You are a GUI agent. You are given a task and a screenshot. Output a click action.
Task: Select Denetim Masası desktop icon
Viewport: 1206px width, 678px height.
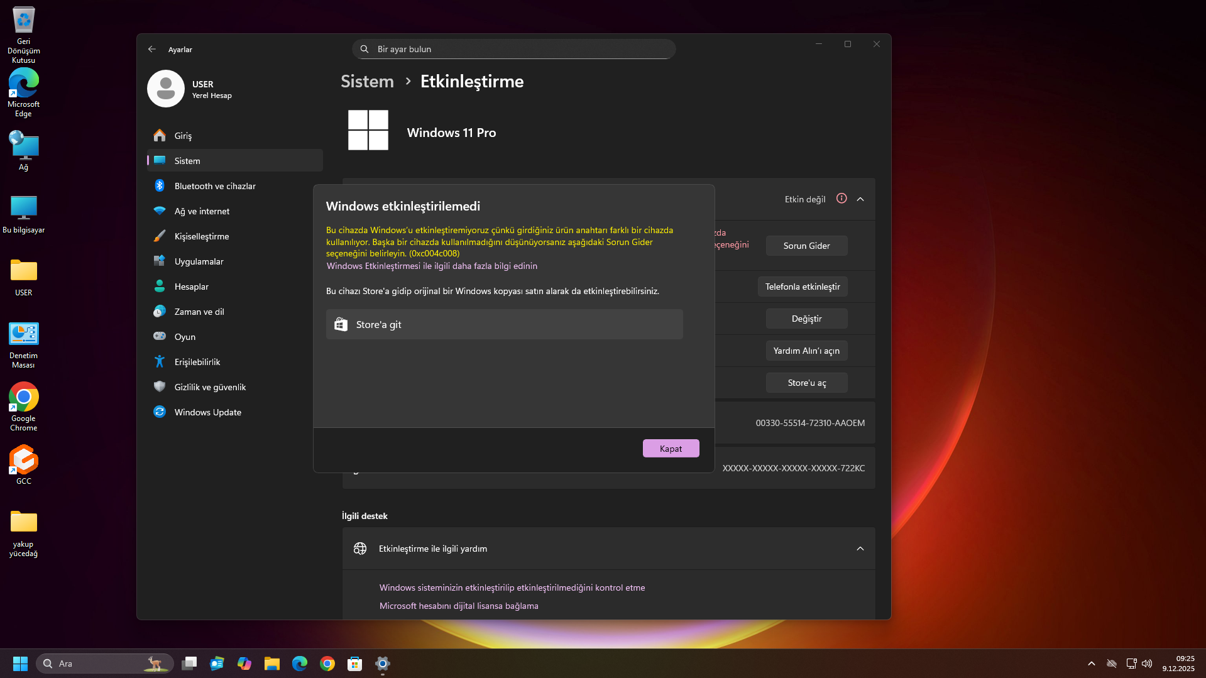click(x=24, y=344)
